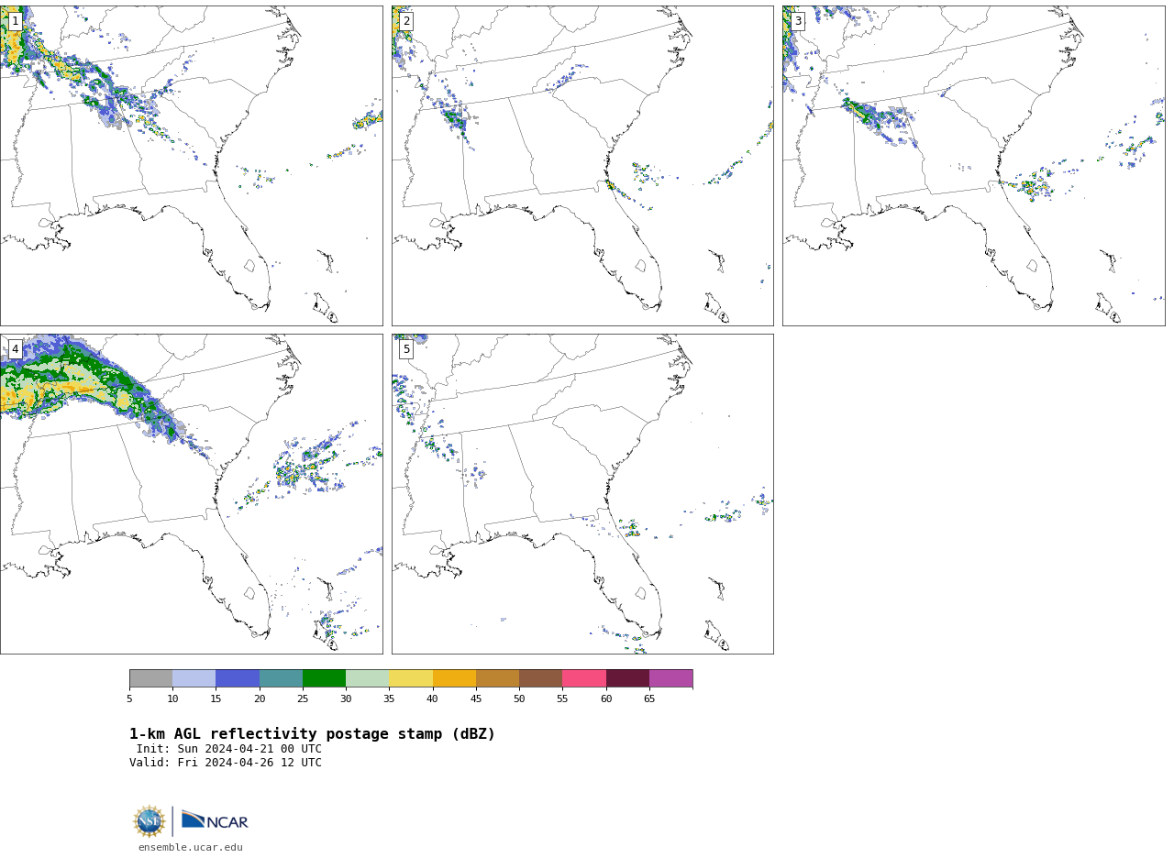Click the purple 65+ dBZ swatch
This screenshot has width=1174, height=858.
click(x=670, y=678)
